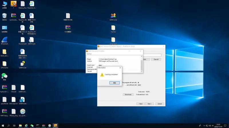
Task: Open File Explorer from taskbar
Action: coord(20,125)
